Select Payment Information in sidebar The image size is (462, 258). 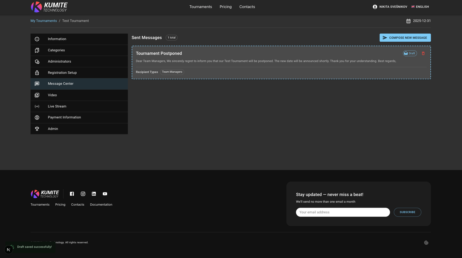click(64, 117)
